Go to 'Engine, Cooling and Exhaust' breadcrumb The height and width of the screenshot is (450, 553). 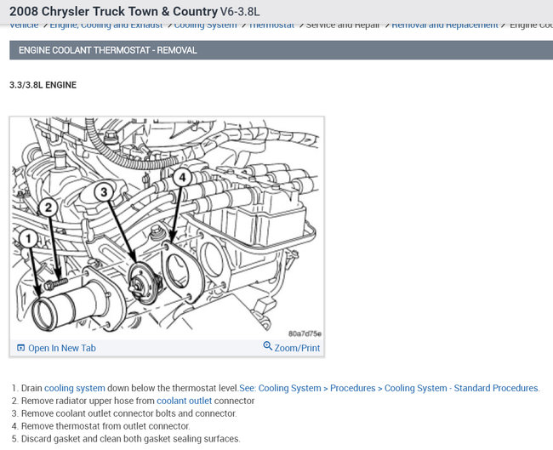click(x=106, y=26)
